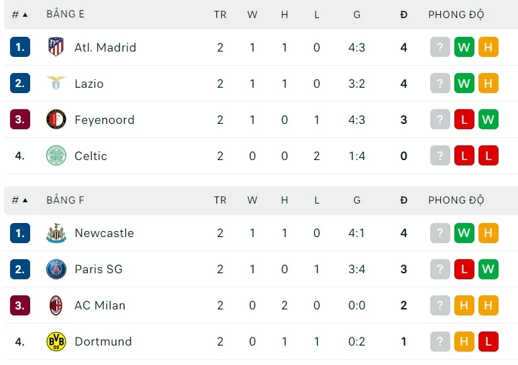Viewport: 518px width, 365px height.
Task: Click AC Milan's first orange H badge
Action: coord(464,305)
